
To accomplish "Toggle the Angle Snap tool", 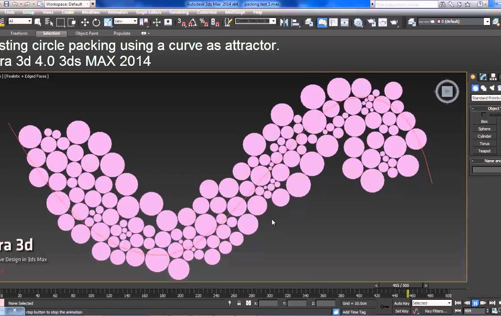I will point(192,22).
